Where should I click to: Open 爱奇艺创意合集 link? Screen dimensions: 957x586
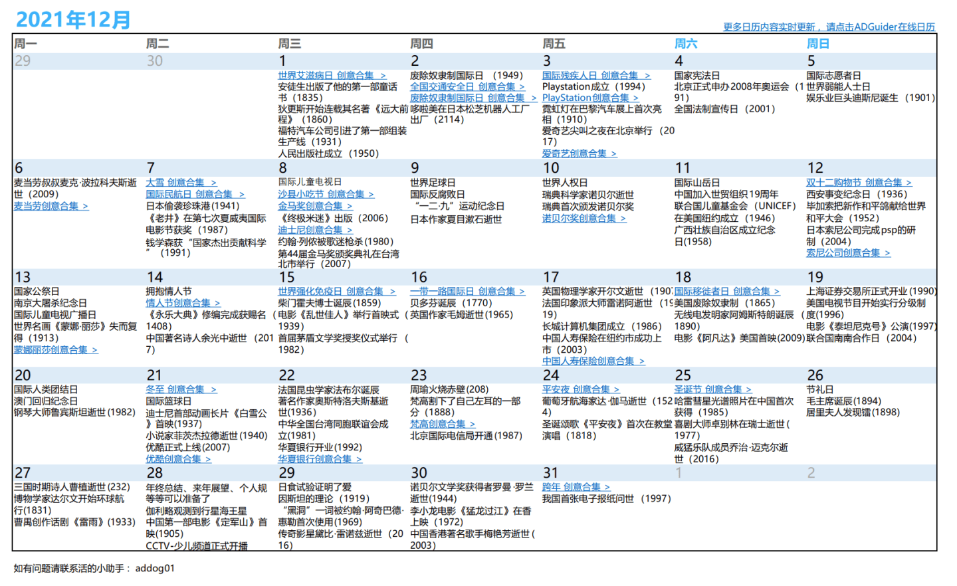(580, 153)
